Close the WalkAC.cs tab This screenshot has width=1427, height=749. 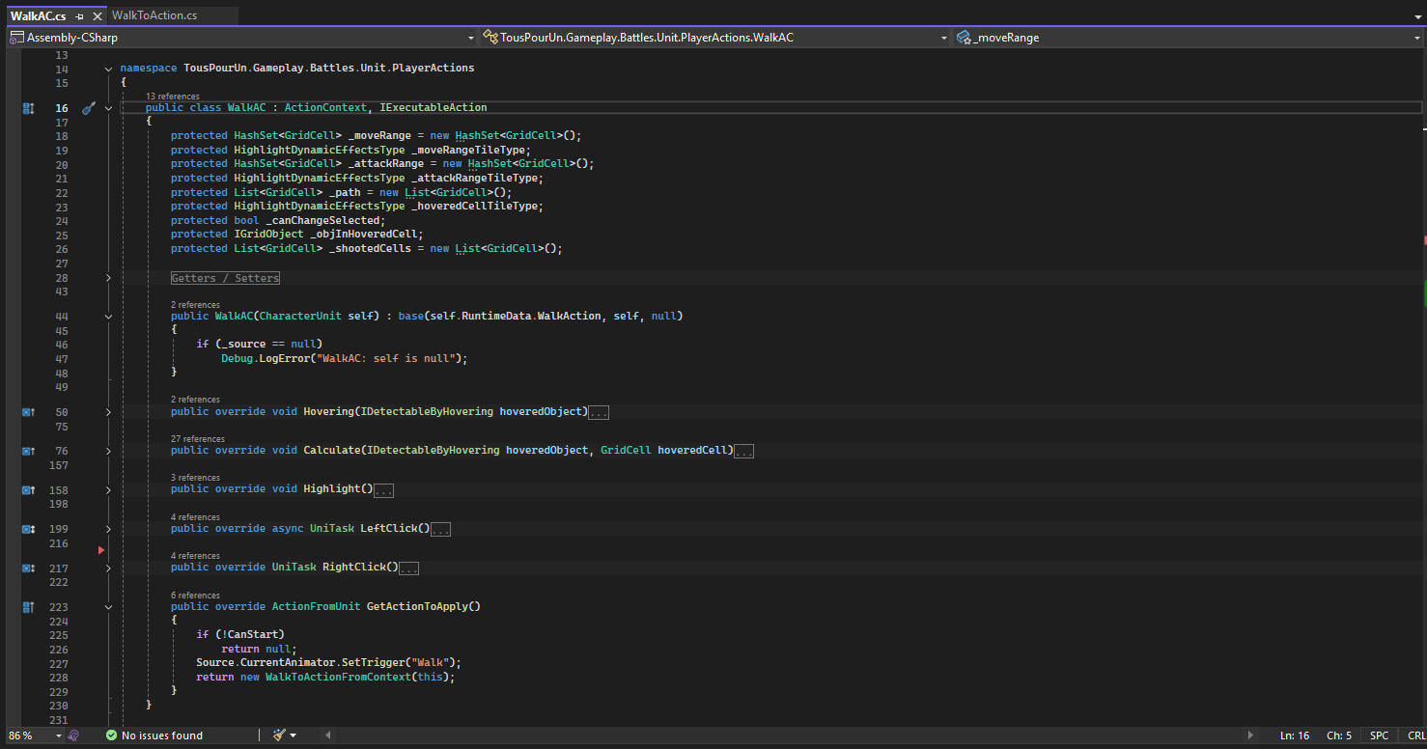click(x=97, y=16)
